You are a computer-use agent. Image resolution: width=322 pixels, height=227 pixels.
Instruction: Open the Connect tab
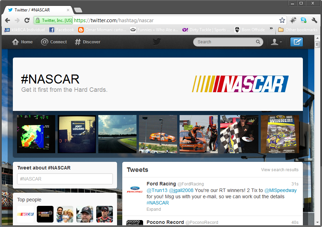tap(54, 42)
